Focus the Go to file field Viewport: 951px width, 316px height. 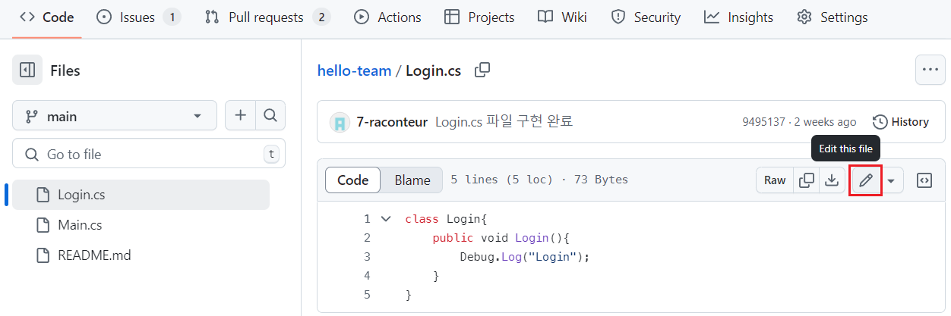pos(149,154)
